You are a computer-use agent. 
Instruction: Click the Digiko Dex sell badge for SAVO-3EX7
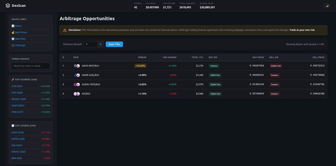[276, 66]
